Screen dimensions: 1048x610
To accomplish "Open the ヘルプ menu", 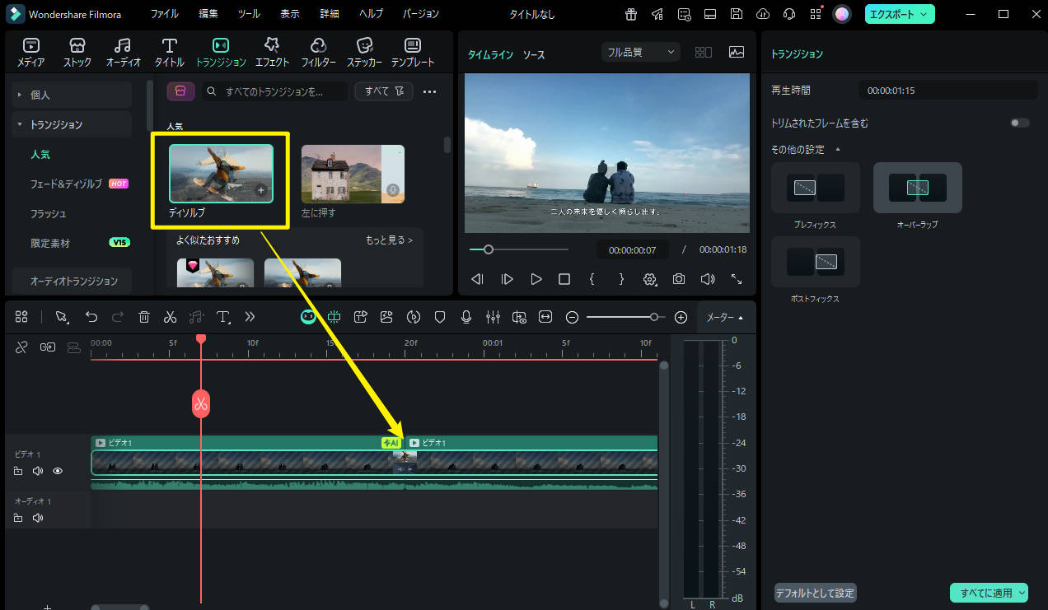I will coord(370,13).
